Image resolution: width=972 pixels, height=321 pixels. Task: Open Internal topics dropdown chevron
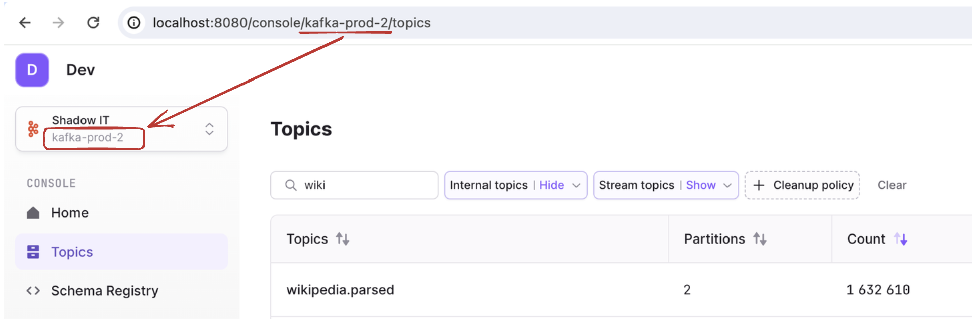point(576,185)
